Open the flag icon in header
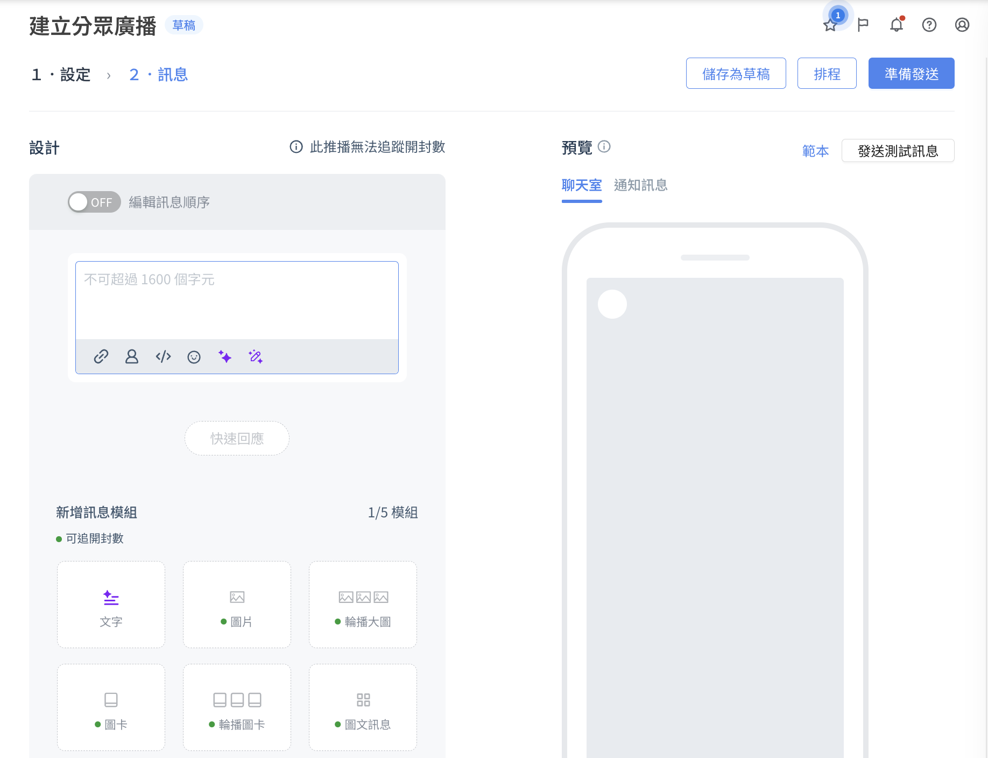The image size is (988, 758). (x=863, y=25)
